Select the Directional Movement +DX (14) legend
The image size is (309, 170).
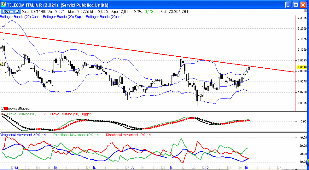(77, 135)
